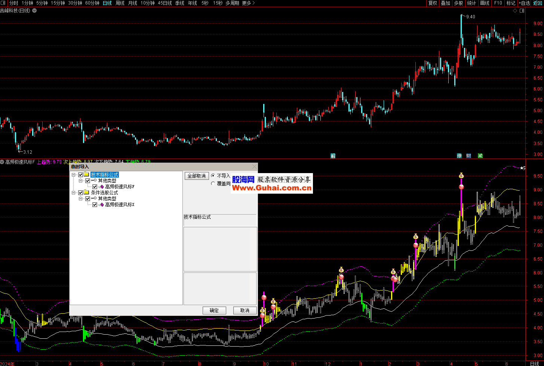Click the panel layout icon at top-left corner
The height and width of the screenshot is (366, 544).
point(3,3)
